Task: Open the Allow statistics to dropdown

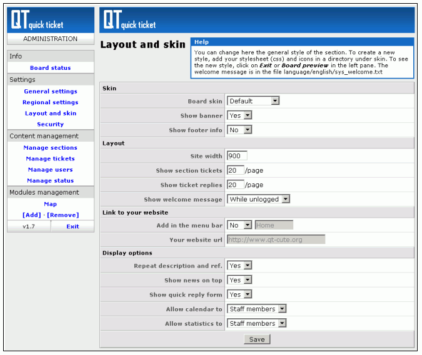Action: tap(256, 323)
